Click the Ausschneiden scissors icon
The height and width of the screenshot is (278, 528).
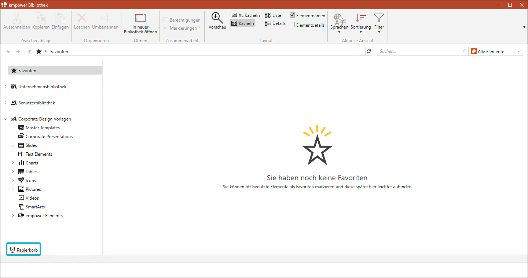point(16,18)
